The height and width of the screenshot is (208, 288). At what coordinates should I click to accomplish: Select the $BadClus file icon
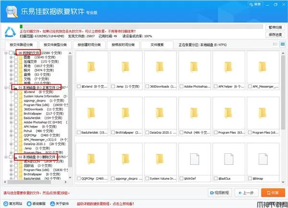[x=228, y=159]
